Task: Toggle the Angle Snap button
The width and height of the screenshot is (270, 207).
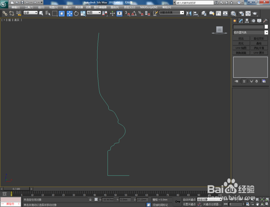Action: [x=134, y=13]
